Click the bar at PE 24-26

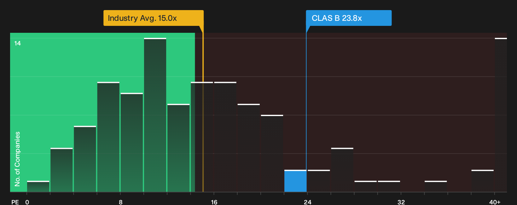[319, 181]
